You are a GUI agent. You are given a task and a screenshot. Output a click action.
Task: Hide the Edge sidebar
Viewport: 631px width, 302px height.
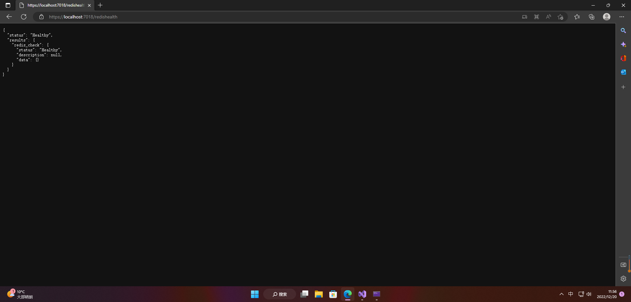tap(623, 265)
